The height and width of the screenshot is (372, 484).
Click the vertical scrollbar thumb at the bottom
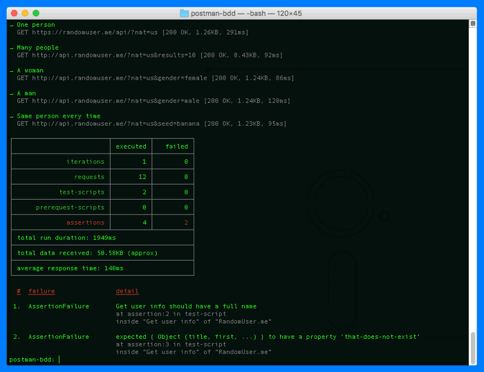tap(472, 348)
